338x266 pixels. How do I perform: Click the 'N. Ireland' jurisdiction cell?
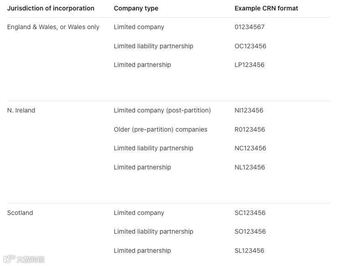[x=21, y=110]
